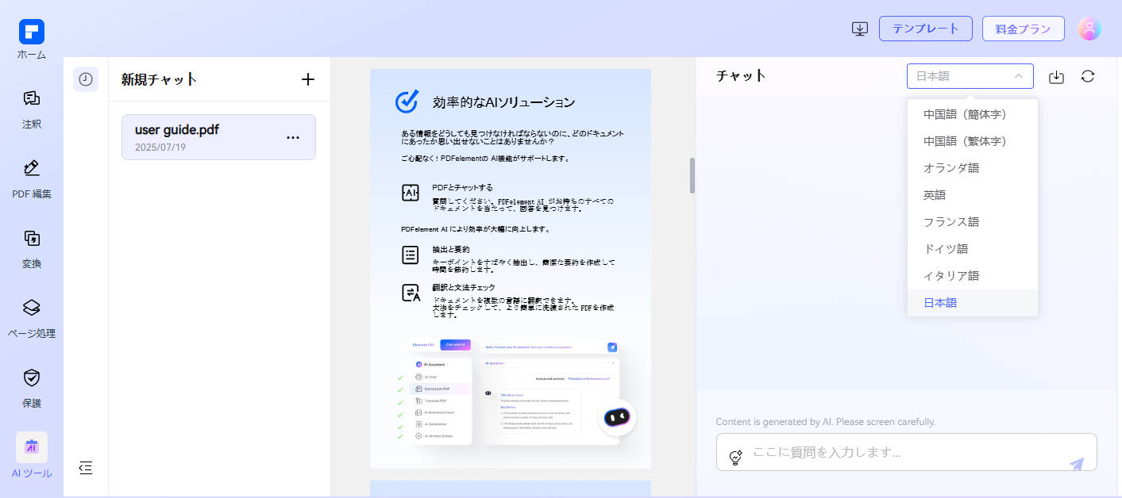Click the 抽出と要約 text in document
1122x498 pixels.
pos(451,249)
